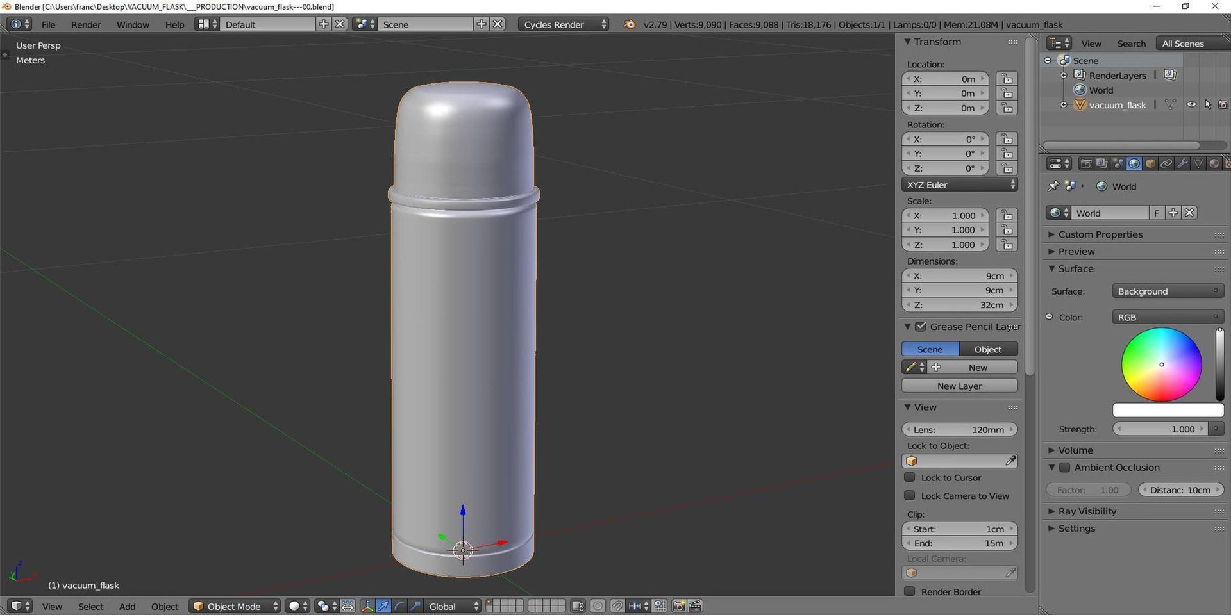This screenshot has height=615, width=1231.
Task: Open the Render properties camera tab
Action: [1085, 164]
